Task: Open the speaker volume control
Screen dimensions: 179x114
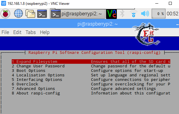Action: [145, 14]
